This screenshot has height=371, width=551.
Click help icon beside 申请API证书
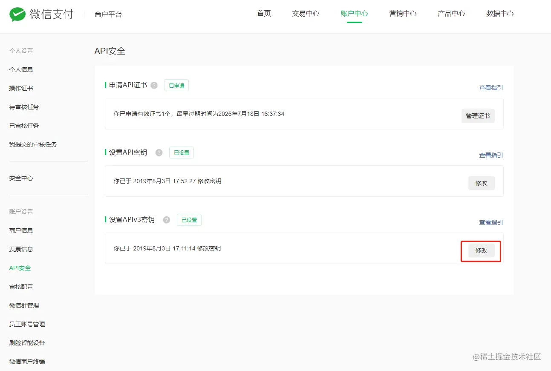154,85
